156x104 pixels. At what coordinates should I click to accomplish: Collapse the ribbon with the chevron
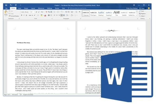click(x=150, y=18)
